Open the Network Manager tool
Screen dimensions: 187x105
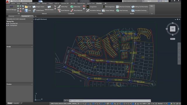point(11,8)
